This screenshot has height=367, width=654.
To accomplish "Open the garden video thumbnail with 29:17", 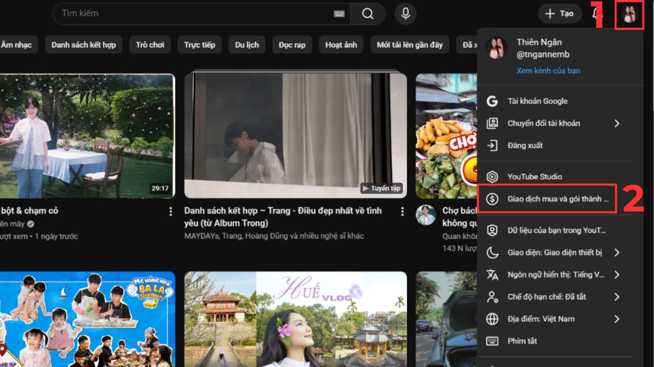I will point(87,136).
